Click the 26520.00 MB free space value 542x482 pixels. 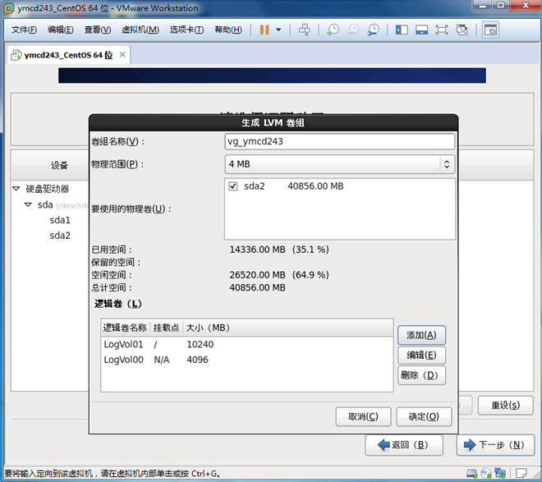pos(258,275)
